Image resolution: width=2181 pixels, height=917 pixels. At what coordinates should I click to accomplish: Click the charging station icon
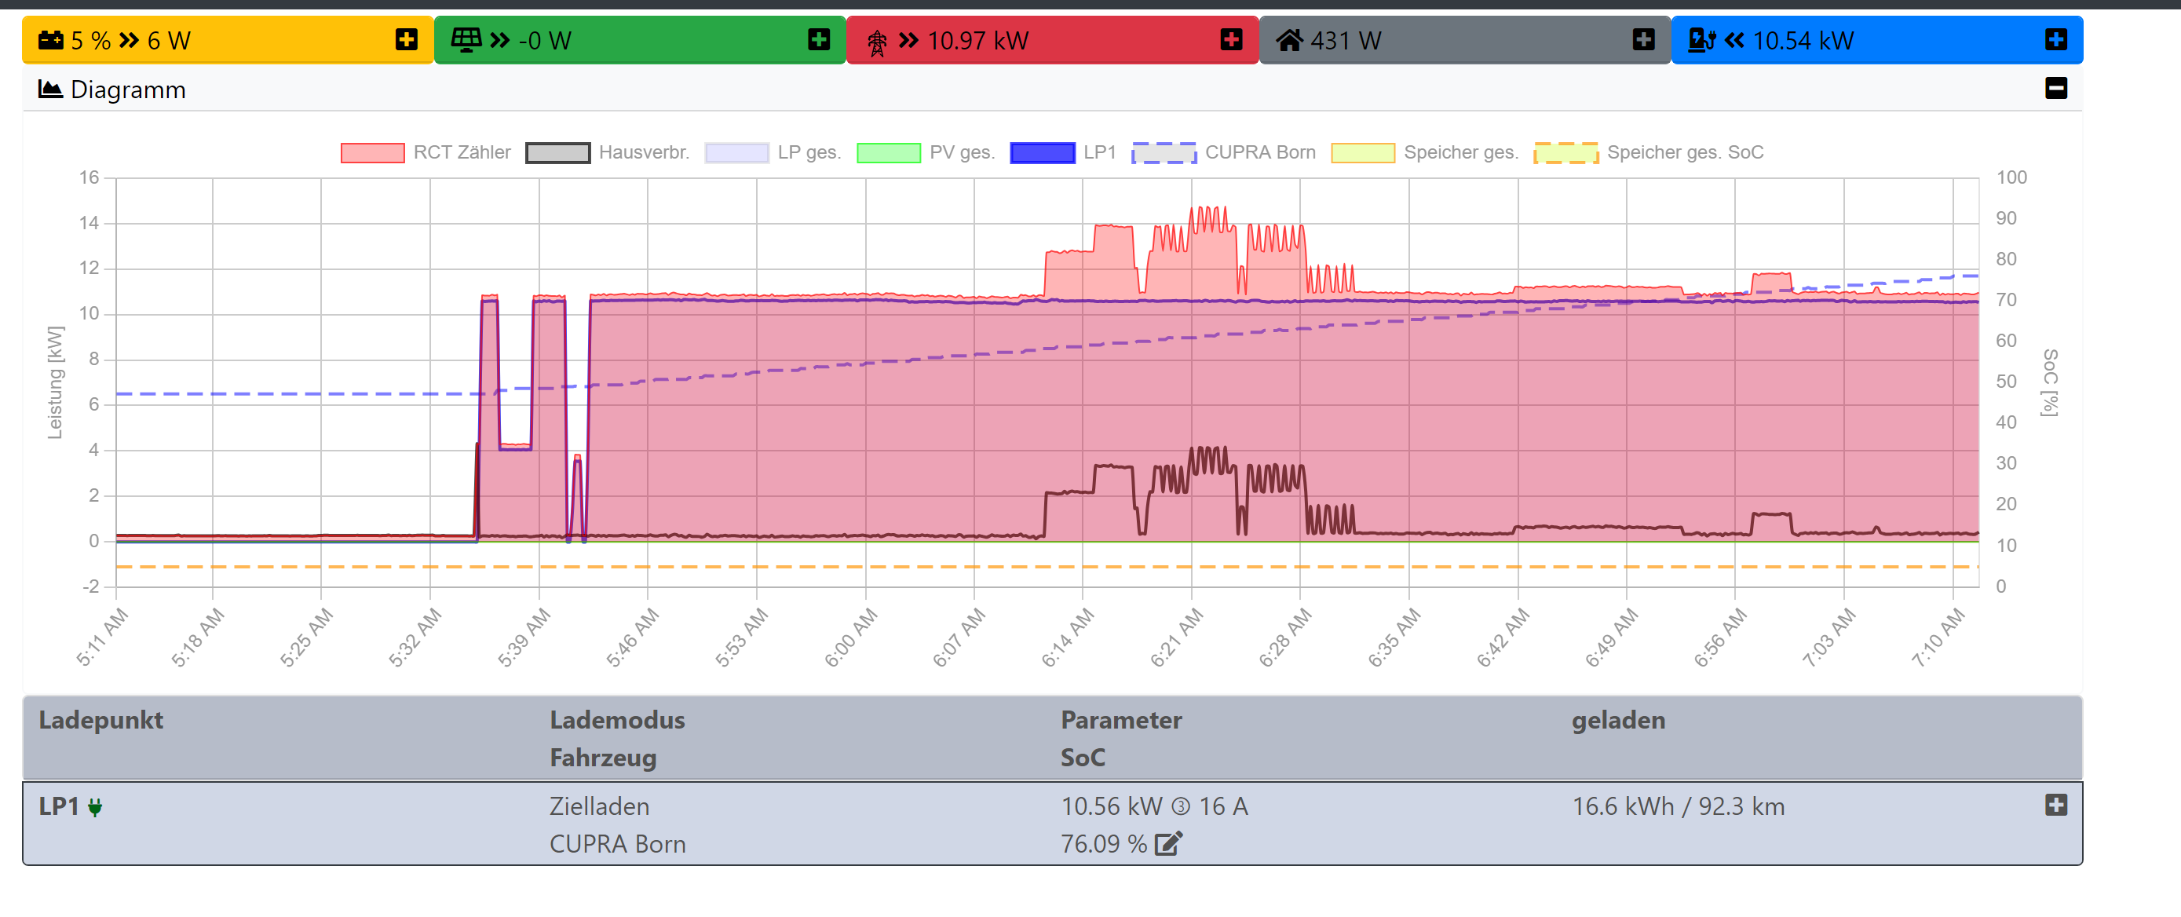click(1701, 40)
